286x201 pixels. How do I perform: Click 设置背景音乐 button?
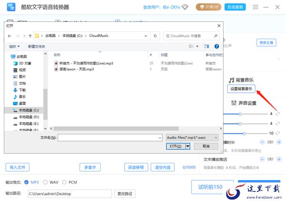(241, 89)
